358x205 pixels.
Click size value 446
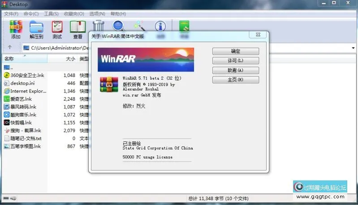71,83
